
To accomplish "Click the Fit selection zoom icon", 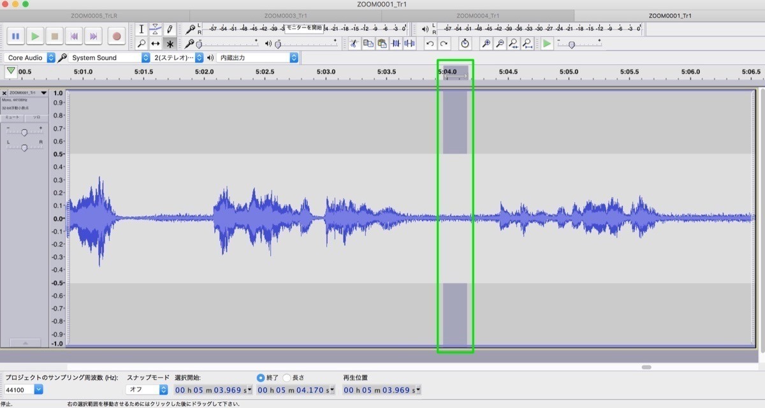I will point(513,43).
